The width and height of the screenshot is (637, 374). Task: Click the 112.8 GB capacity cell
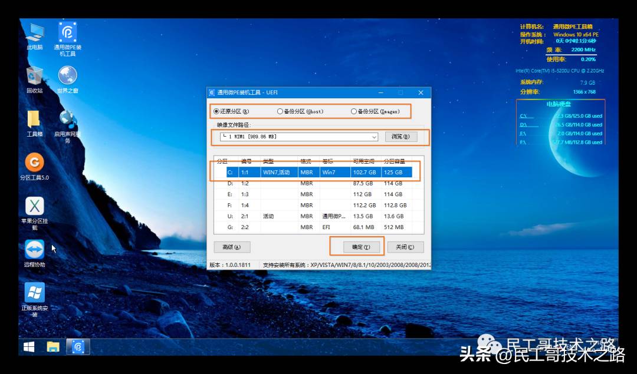[x=395, y=205]
